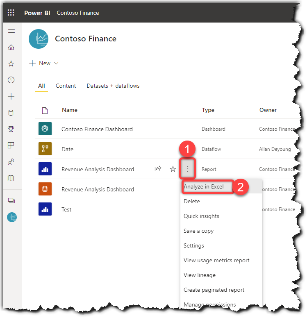
Task: Choose View lineage menu item
Action: point(200,275)
